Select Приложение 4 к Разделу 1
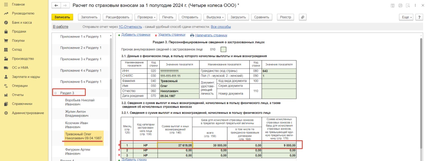Screen dimensions: 428x161 tap(81, 71)
